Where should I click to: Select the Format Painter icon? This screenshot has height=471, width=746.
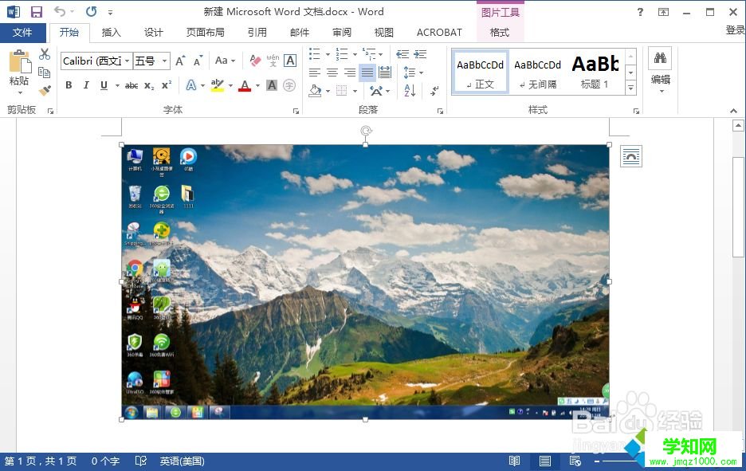(x=45, y=91)
